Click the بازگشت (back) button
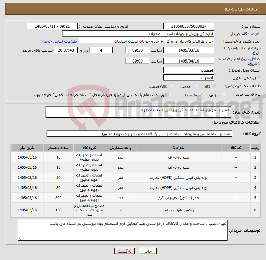The height and width of the screenshot is (260, 266). point(125,251)
